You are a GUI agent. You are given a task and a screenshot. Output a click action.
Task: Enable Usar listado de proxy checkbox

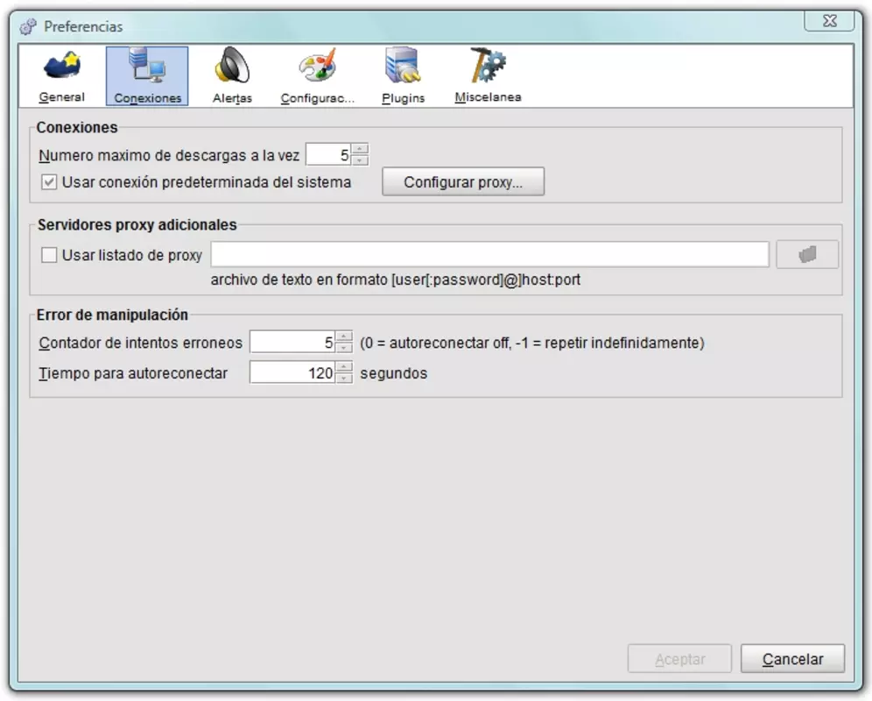point(49,255)
